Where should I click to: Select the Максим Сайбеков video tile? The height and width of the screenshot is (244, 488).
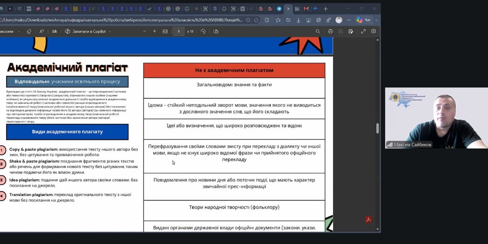point(436,118)
